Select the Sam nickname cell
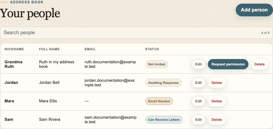 (x=9, y=119)
